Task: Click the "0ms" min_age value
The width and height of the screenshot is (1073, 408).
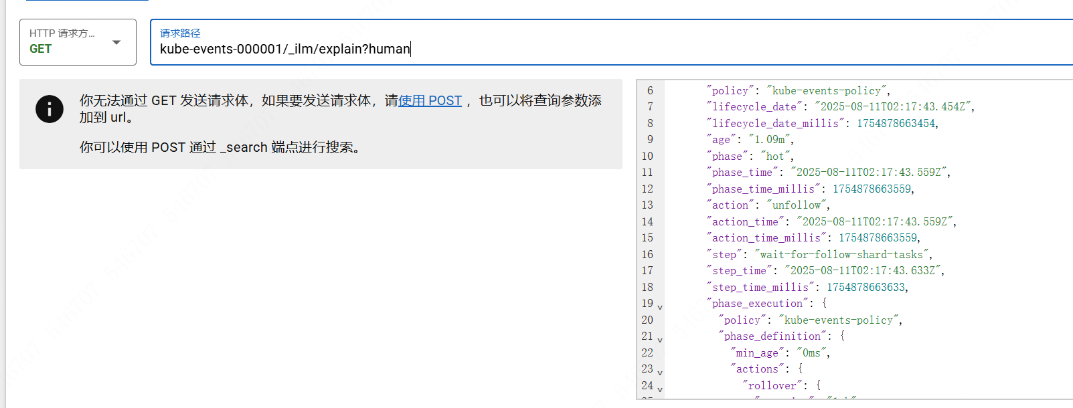Action: coord(811,352)
